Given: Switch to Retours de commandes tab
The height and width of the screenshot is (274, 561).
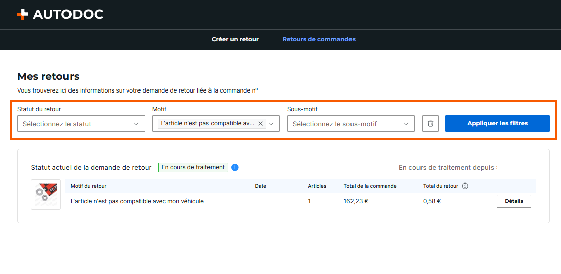Looking at the screenshot, I should (319, 39).
